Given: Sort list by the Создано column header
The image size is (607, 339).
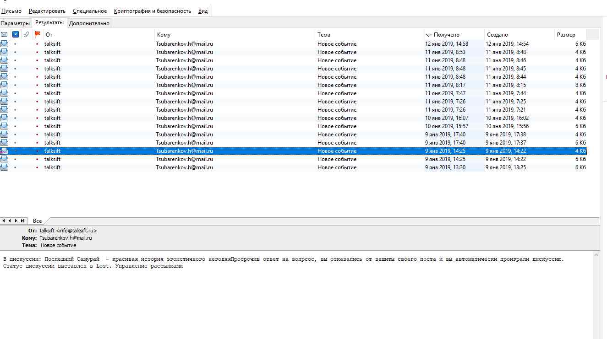Looking at the screenshot, I should pyautogui.click(x=520, y=34).
